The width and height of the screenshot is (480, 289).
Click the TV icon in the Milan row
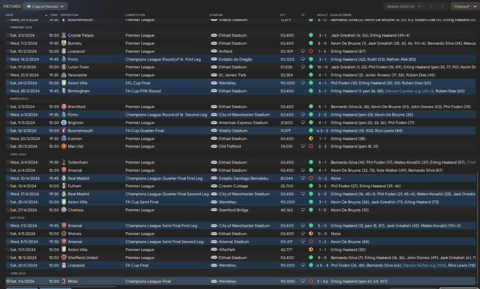click(303, 281)
